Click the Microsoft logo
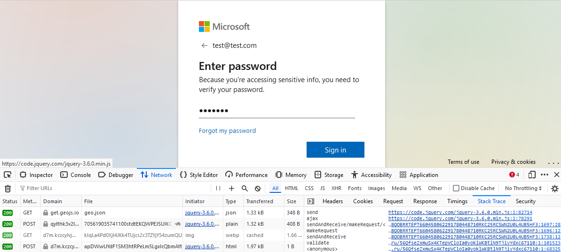This screenshot has width=561, height=252. pyautogui.click(x=224, y=26)
